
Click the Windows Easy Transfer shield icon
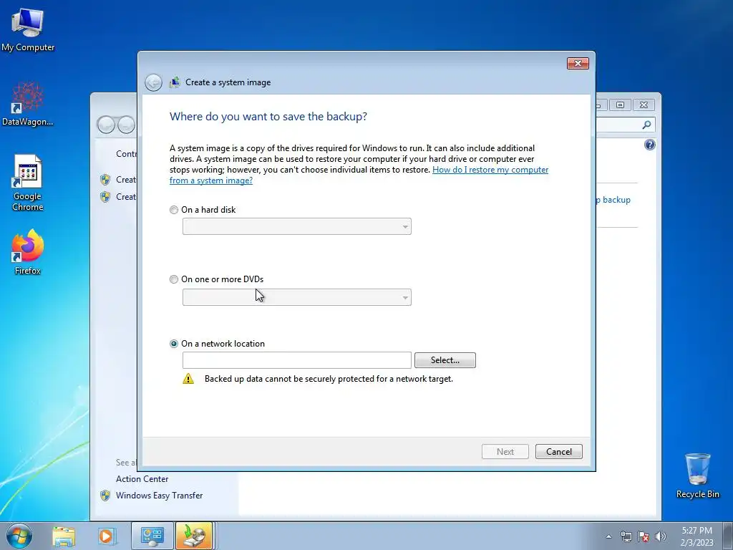[105, 496]
